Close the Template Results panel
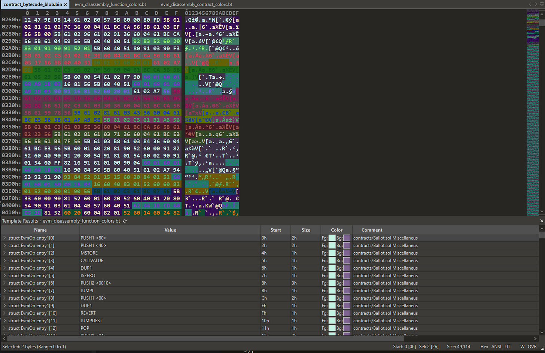This screenshot has height=353, width=545. click(542, 221)
